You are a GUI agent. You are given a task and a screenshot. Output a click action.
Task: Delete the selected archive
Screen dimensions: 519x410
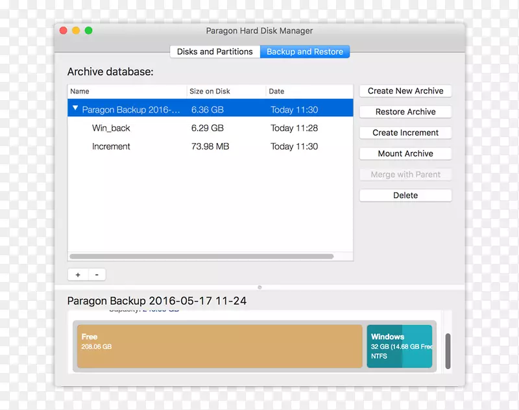tap(405, 195)
